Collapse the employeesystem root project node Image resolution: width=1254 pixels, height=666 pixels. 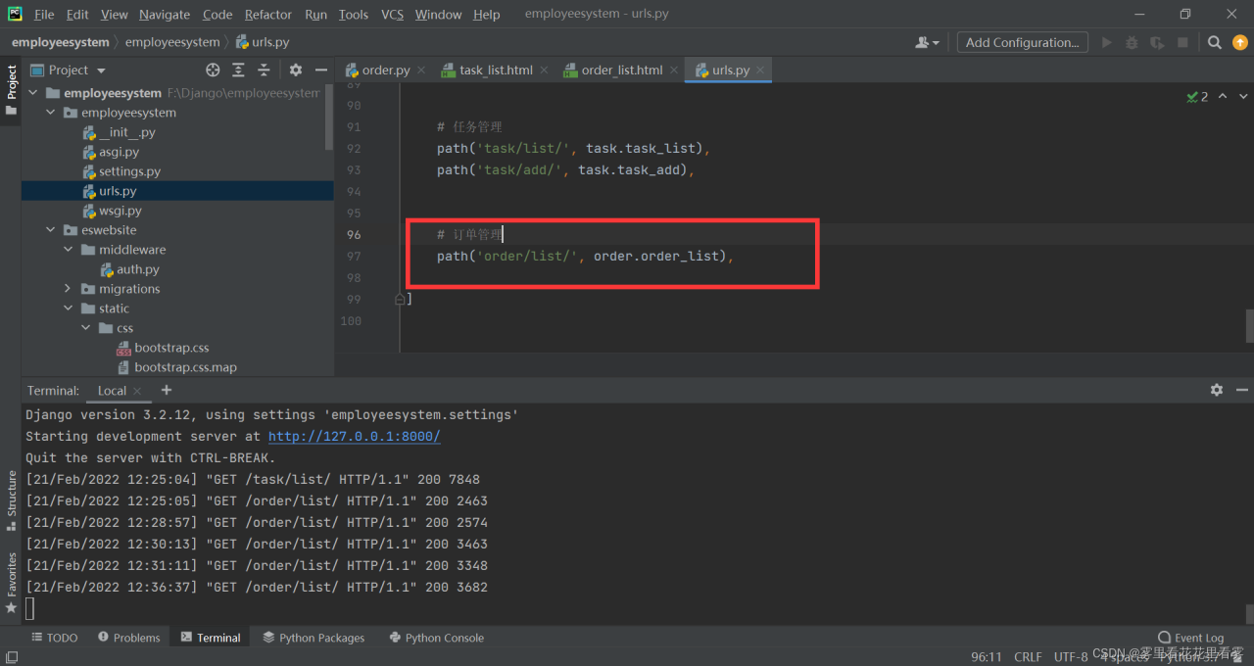pos(32,93)
